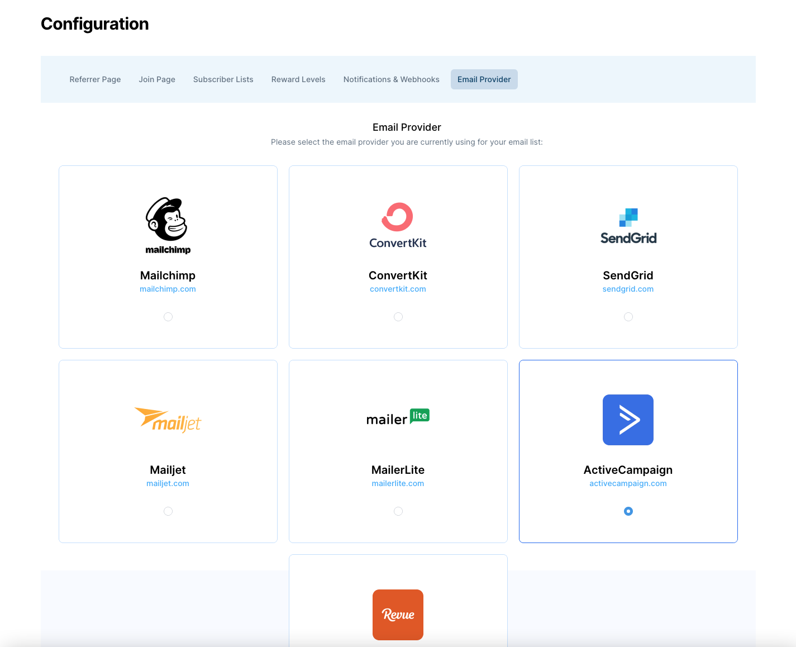The width and height of the screenshot is (796, 647).
Task: Click the MailerLite logo image
Action: pyautogui.click(x=398, y=417)
